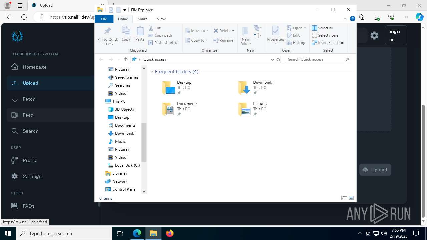Click the Upload button on web page
427x240 pixels.
click(375, 170)
